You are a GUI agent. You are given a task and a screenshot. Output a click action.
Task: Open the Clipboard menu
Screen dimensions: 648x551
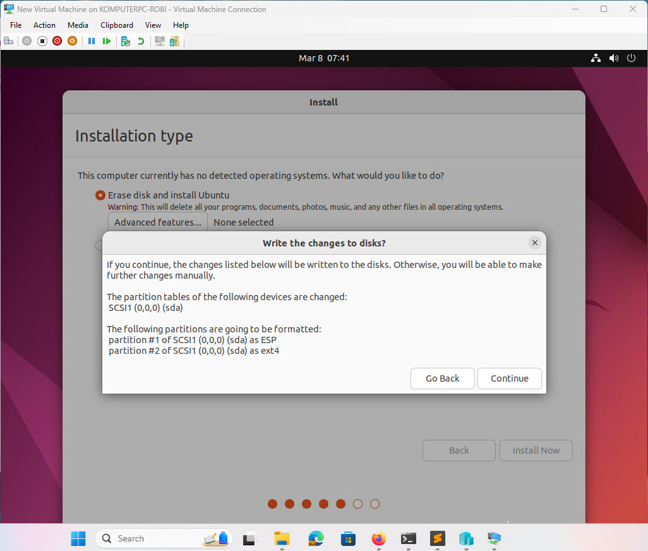click(116, 25)
